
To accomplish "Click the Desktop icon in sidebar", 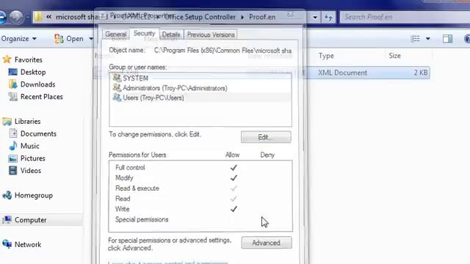I will [x=13, y=72].
